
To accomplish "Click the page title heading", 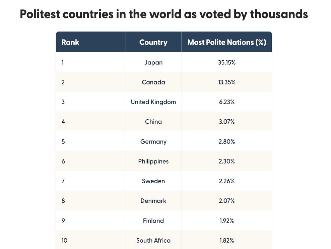I will (164, 14).
